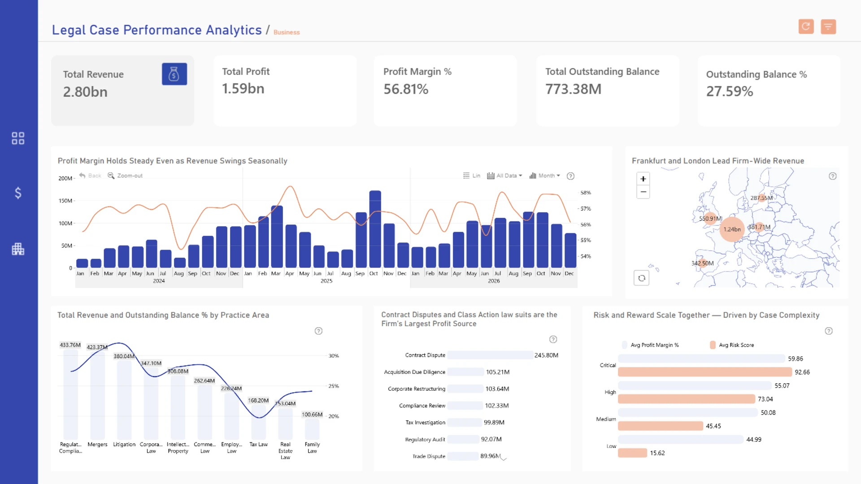Click the Zoom-out chart button
This screenshot has width=861, height=484.
coord(125,176)
